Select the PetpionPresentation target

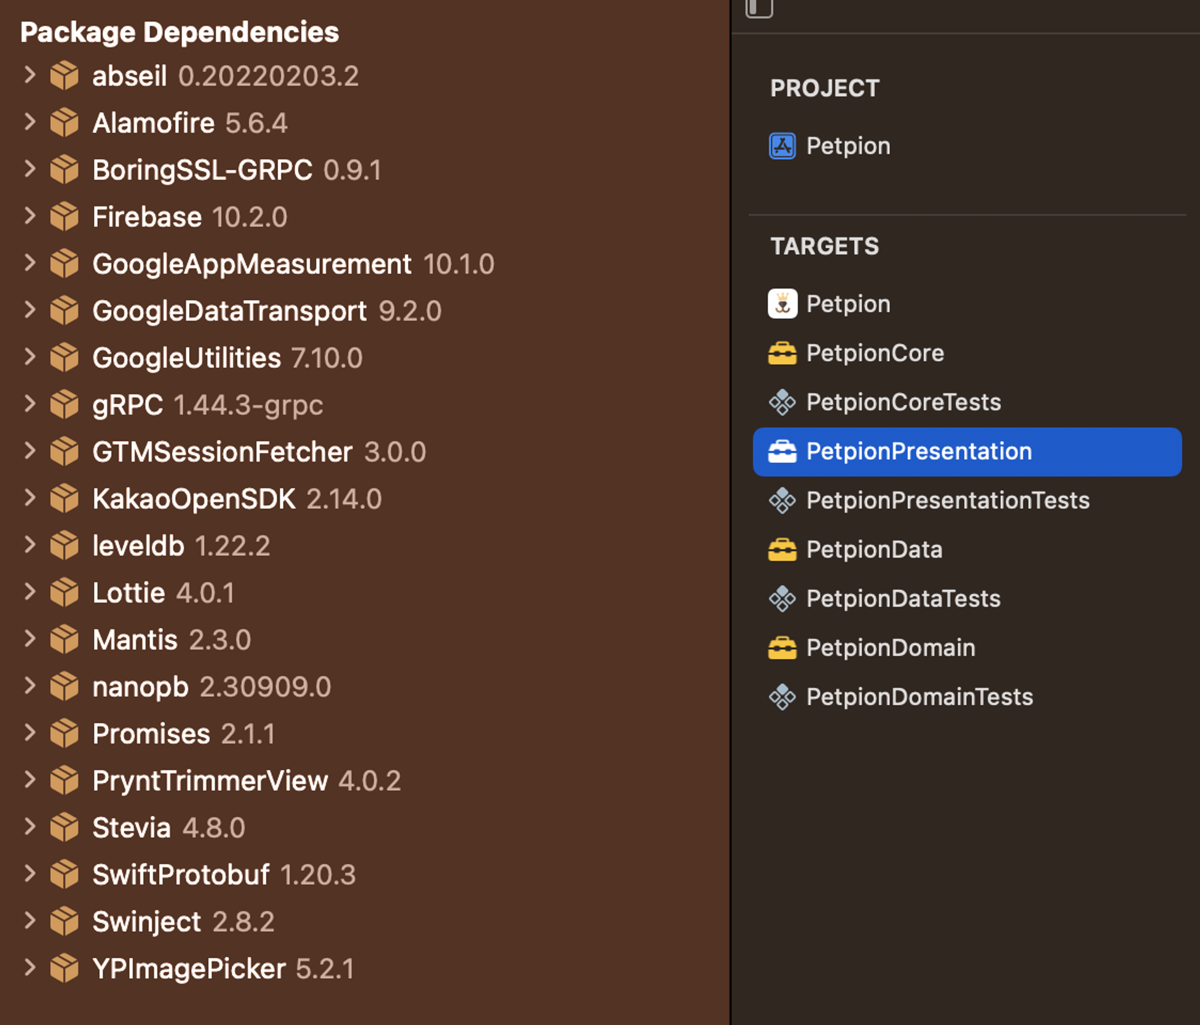918,451
